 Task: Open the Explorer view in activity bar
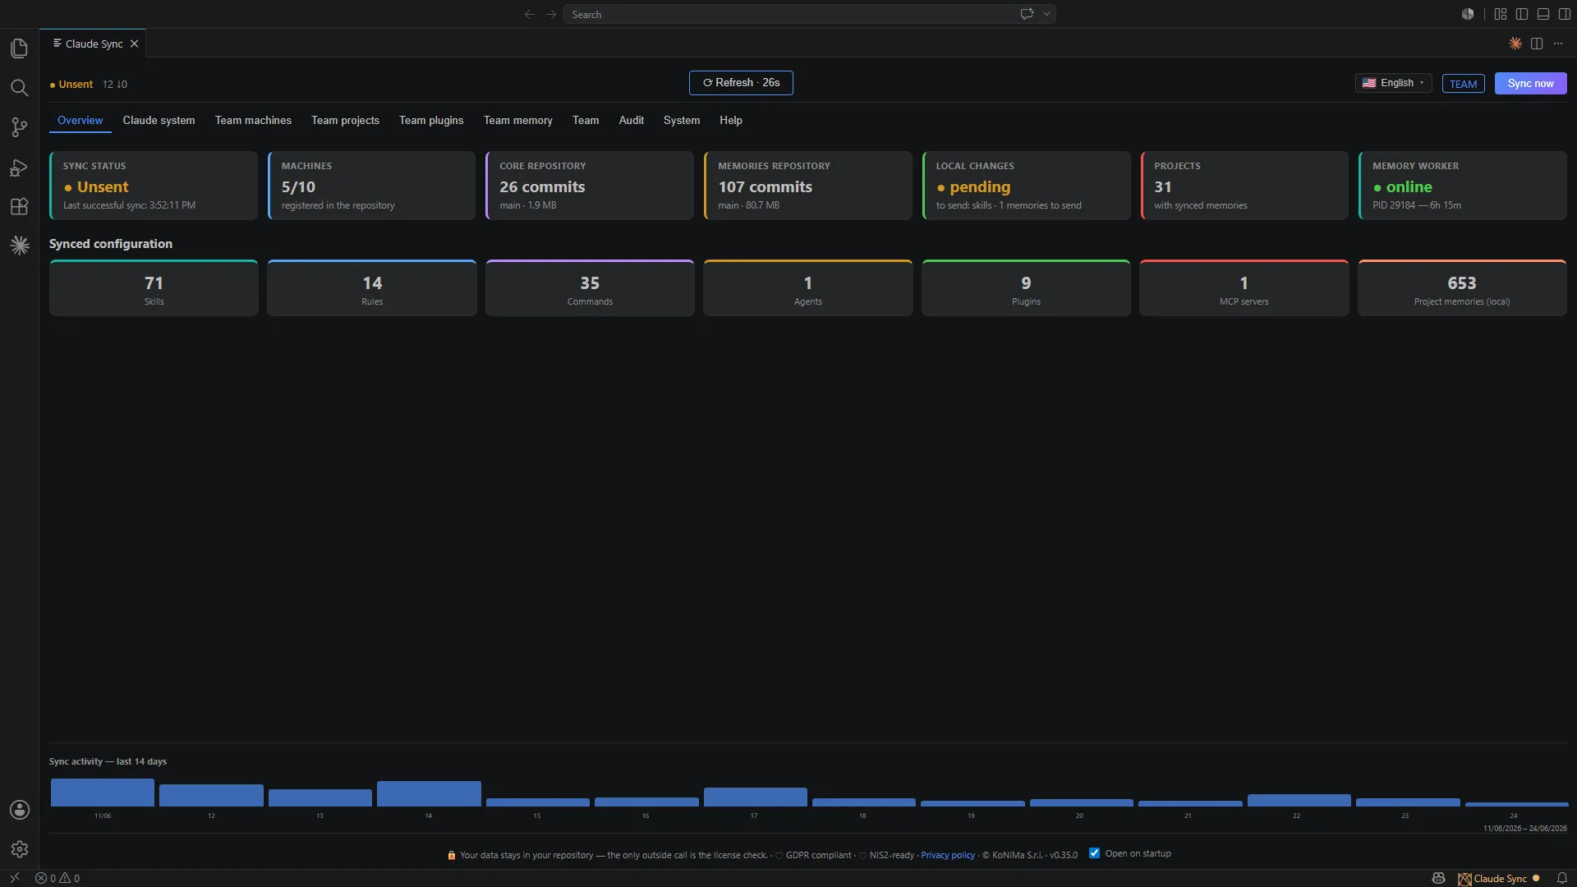coord(20,48)
